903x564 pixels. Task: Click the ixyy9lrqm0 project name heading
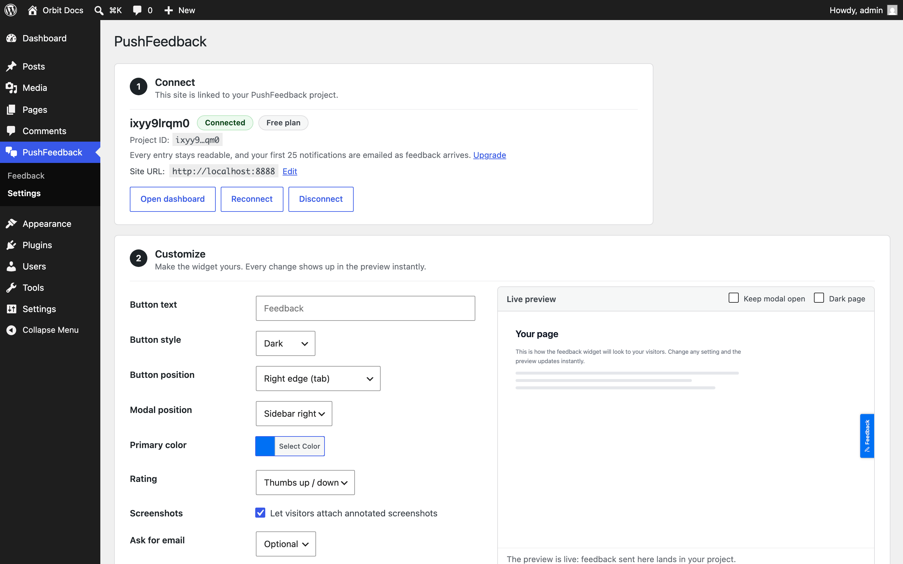[159, 123]
